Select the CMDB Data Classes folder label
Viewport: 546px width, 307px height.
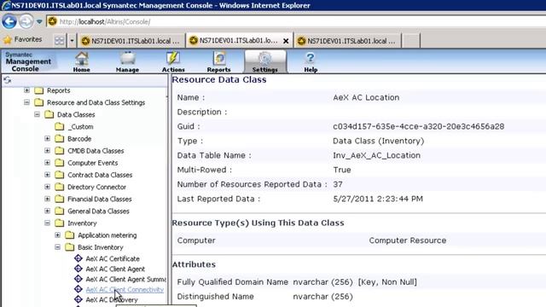[96, 151]
